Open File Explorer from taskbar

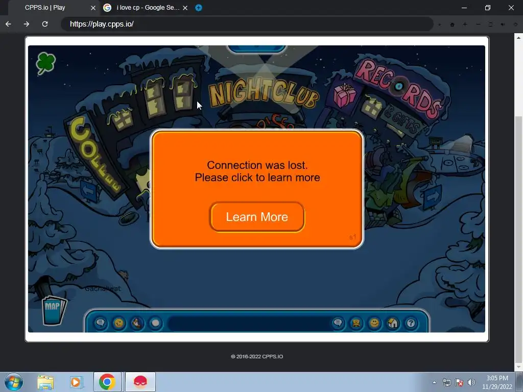click(x=45, y=382)
